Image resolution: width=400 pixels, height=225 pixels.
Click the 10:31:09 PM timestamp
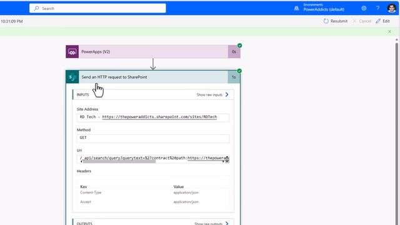pyautogui.click(x=12, y=21)
